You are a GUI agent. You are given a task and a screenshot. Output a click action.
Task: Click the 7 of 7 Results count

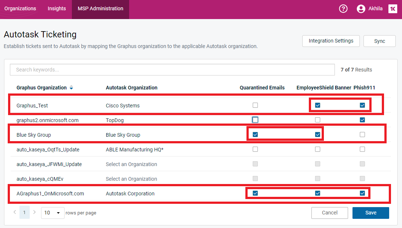pyautogui.click(x=356, y=70)
